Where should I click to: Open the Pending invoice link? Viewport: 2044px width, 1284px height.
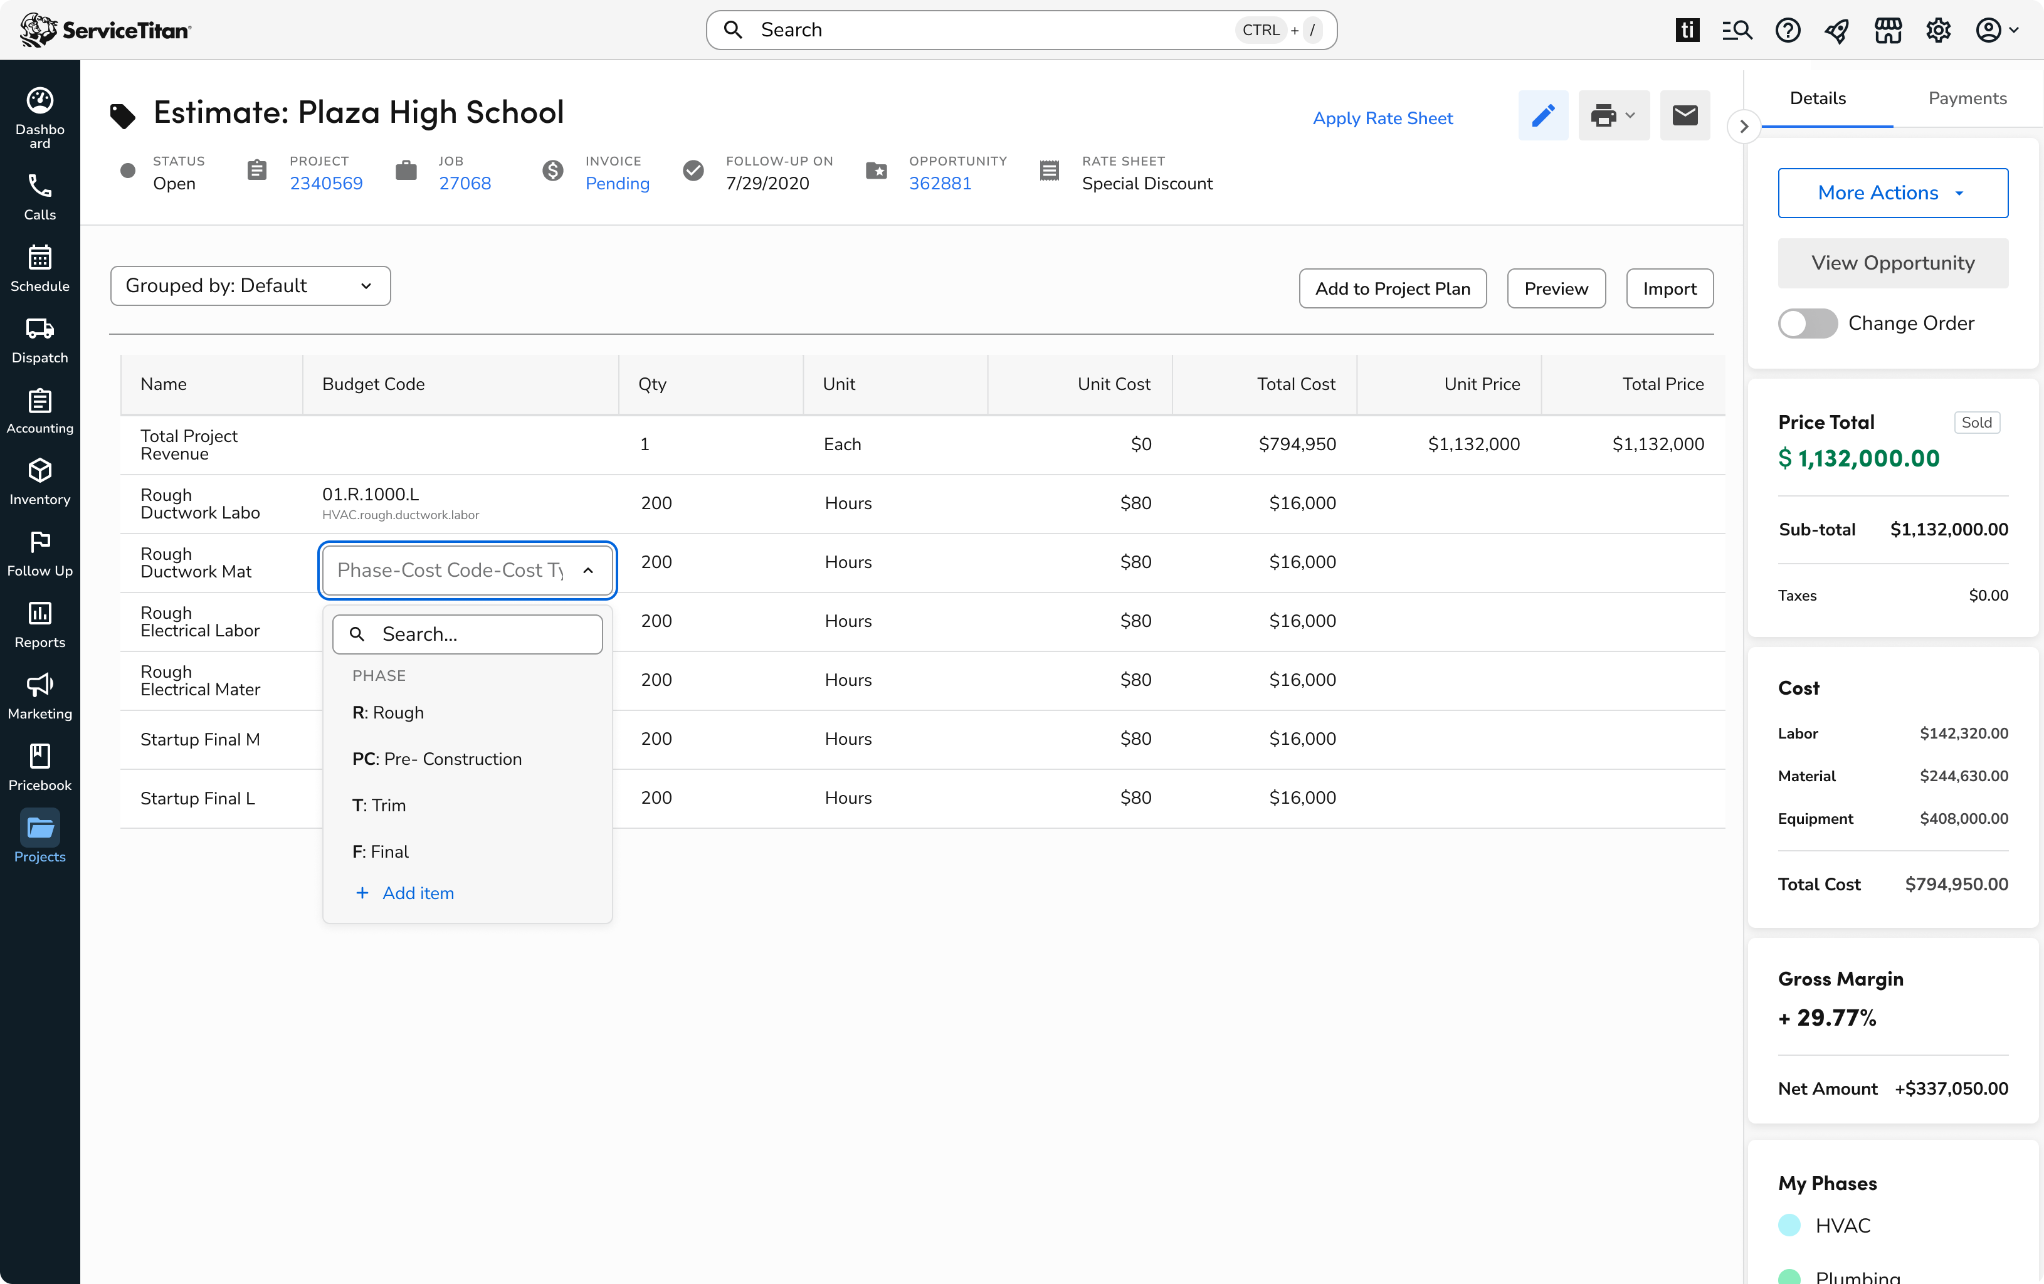[617, 183]
